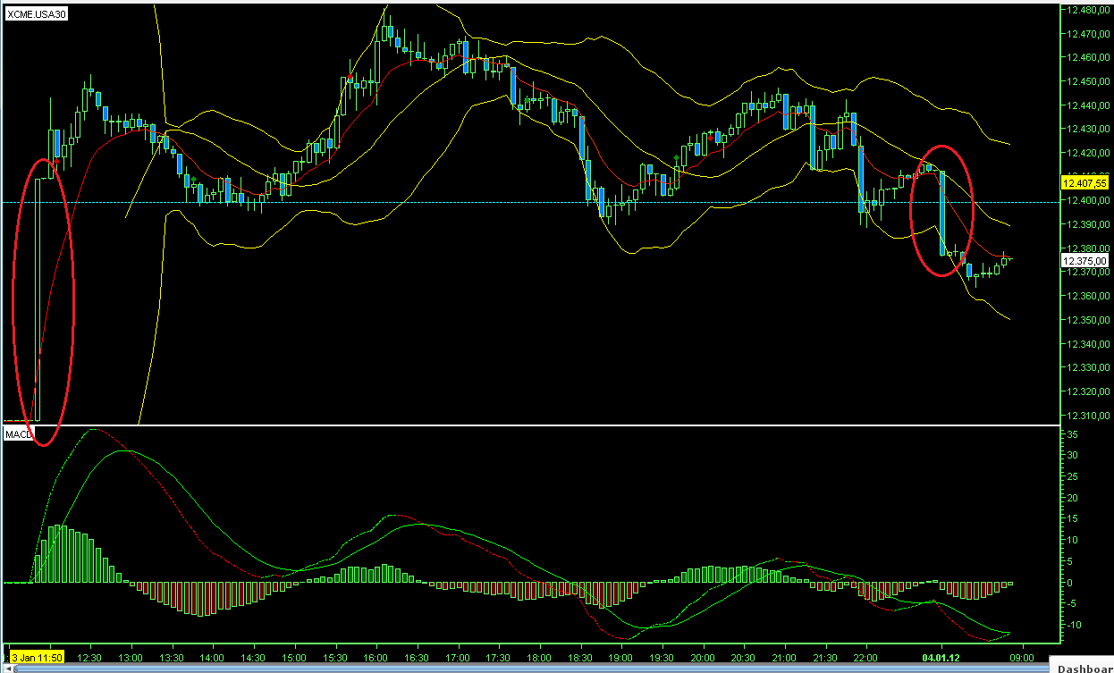The image size is (1114, 673).
Task: Click the 12:30 time axis label
Action: 89,655
